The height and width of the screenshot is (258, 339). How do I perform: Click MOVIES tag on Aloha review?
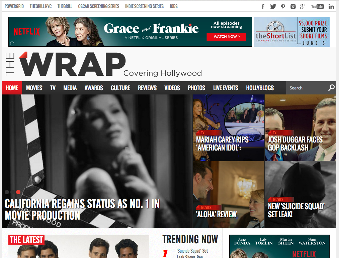click(x=209, y=208)
